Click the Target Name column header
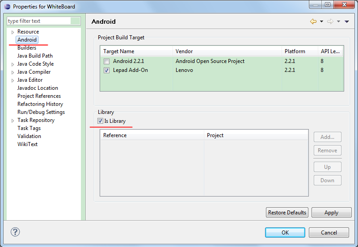The width and height of the screenshot is (358, 247). (136, 51)
